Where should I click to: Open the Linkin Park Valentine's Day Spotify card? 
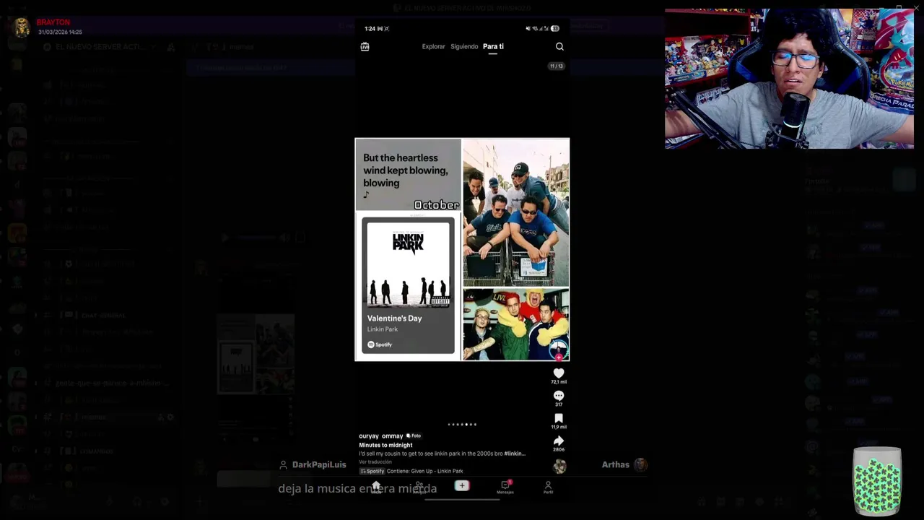[x=409, y=286]
